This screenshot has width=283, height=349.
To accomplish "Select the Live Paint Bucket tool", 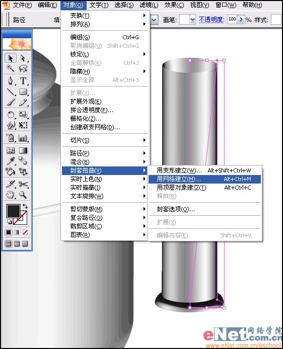I will 10,171.
